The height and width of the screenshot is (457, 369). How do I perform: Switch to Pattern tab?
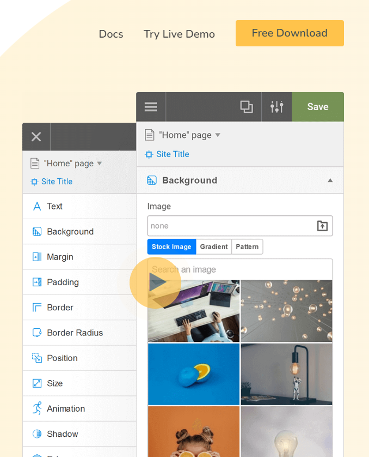point(247,246)
